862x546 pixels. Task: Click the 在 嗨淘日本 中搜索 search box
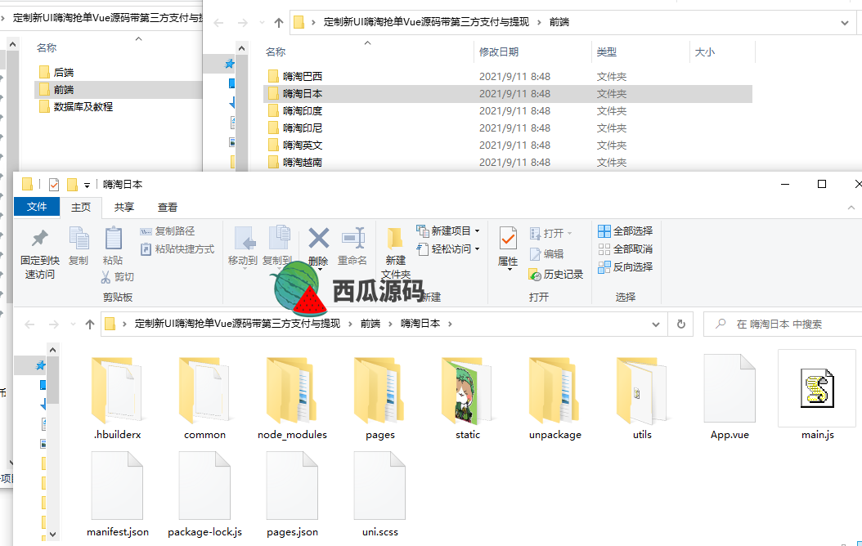[785, 324]
